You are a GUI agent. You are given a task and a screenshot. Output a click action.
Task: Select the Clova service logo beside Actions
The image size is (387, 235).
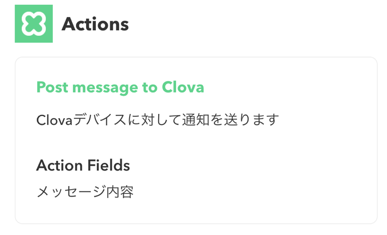point(33,24)
